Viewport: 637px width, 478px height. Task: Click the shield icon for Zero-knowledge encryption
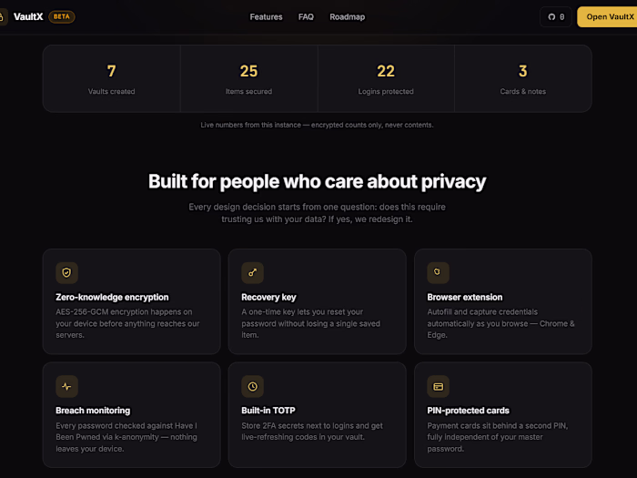(66, 272)
